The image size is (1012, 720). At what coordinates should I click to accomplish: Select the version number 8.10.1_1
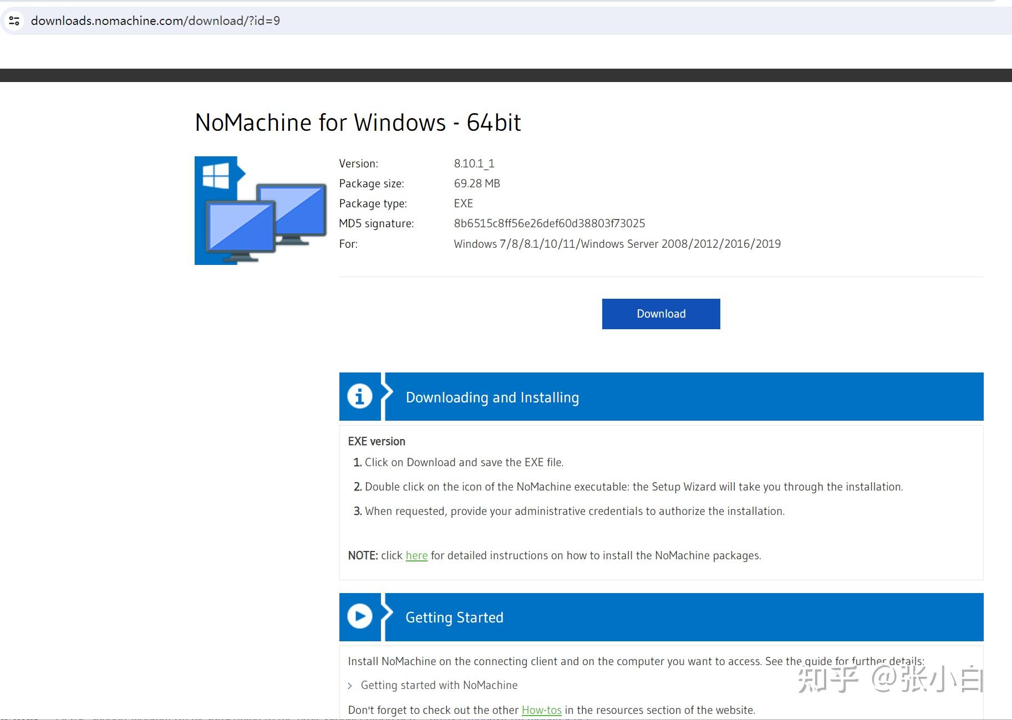(474, 164)
